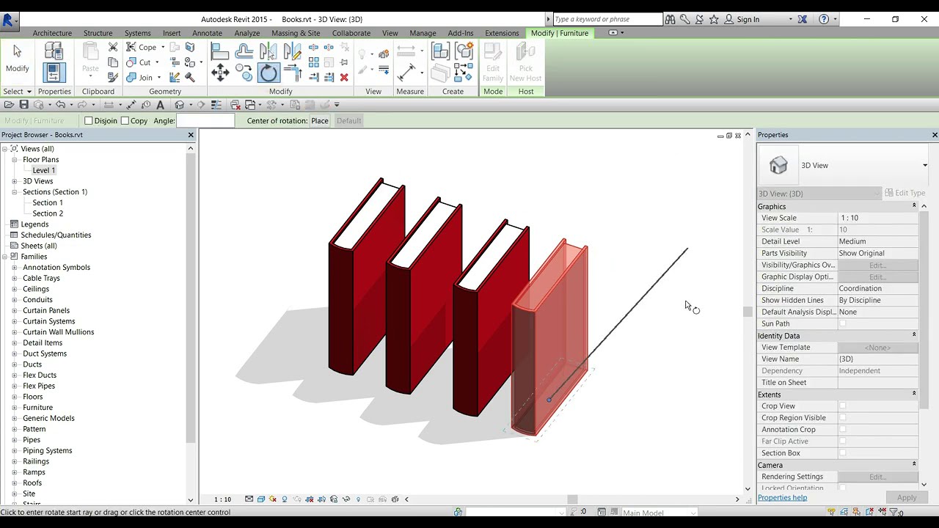The height and width of the screenshot is (528, 939).
Task: Click Edit for Visibility/Graphics Overrides
Action: (877, 265)
